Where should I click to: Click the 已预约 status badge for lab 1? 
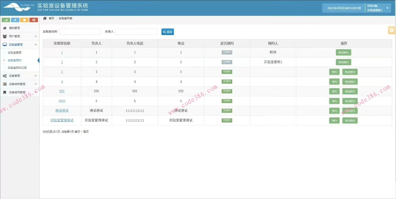click(227, 52)
